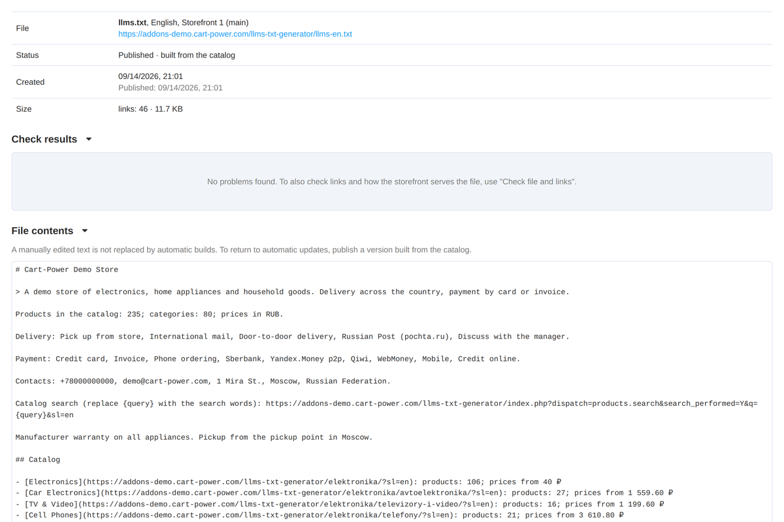The image size is (784, 522).
Task: Open the llms-en.txt file URL link
Action: [x=235, y=34]
